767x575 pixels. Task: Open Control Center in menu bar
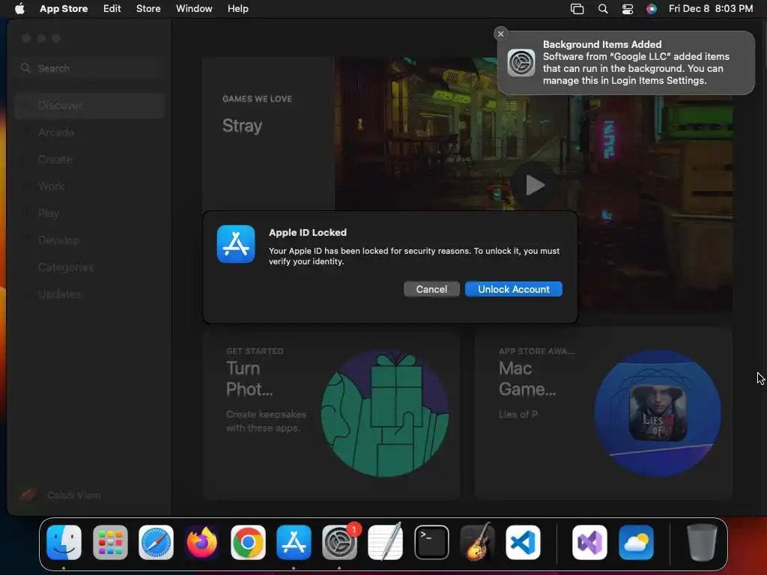pyautogui.click(x=628, y=9)
